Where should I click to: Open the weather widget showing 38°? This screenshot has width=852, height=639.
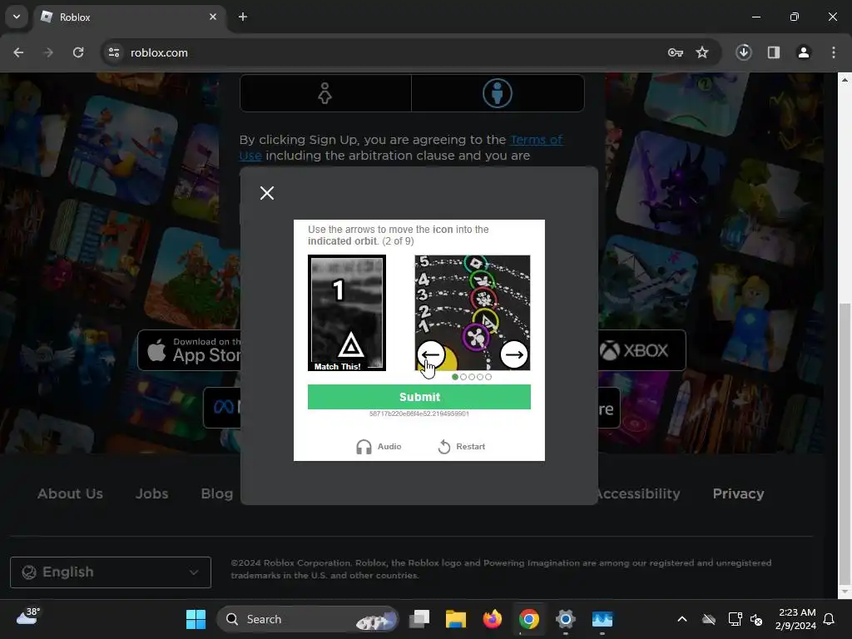click(27, 617)
